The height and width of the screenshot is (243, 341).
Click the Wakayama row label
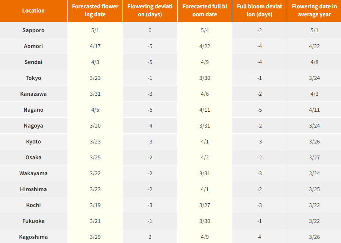click(x=33, y=173)
